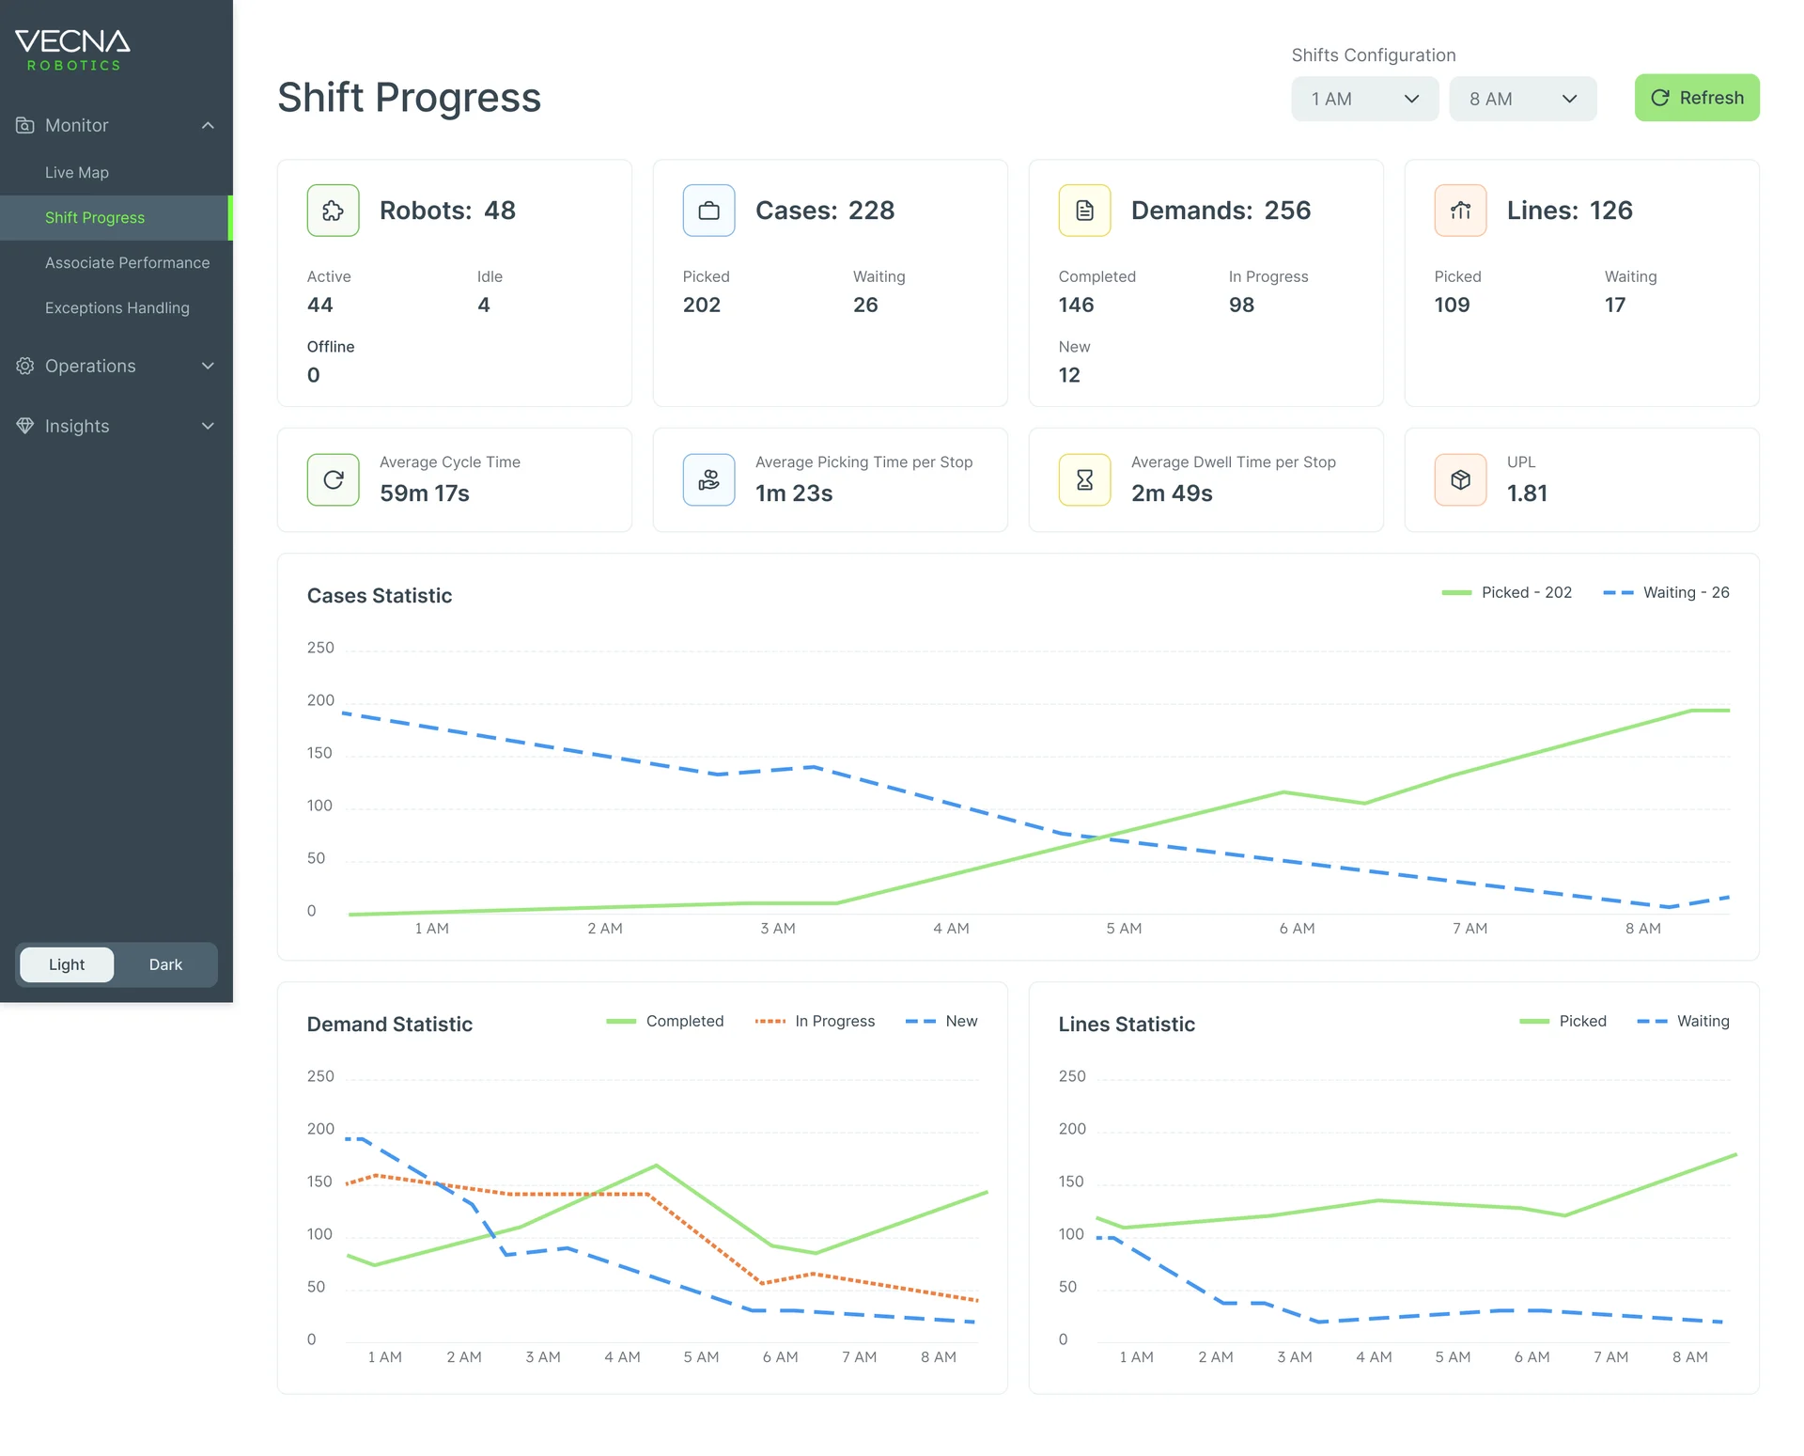Collapse the Monitor menu chevron
This screenshot has width=1804, height=1456.
click(208, 125)
